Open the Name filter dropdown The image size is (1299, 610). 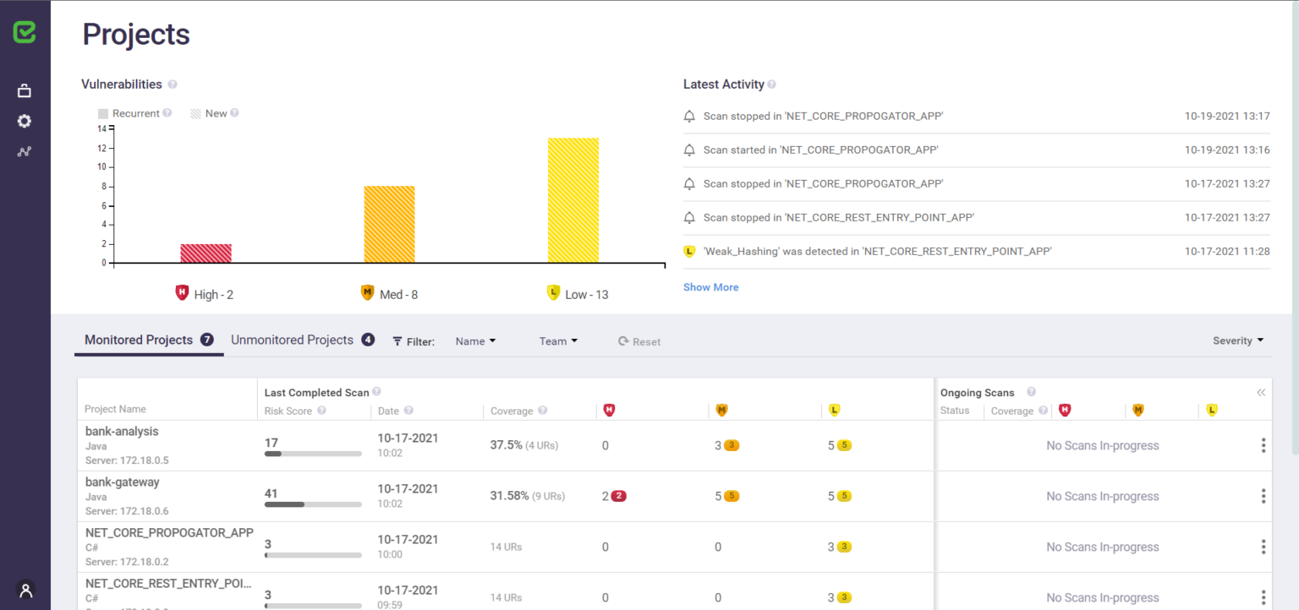474,340
